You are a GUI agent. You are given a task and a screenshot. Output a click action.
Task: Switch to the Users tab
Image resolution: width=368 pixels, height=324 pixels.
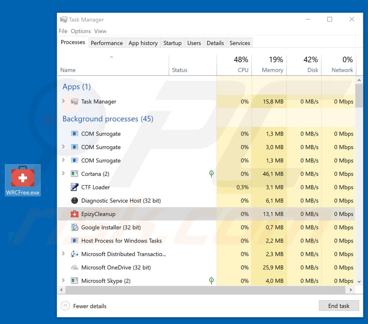194,43
